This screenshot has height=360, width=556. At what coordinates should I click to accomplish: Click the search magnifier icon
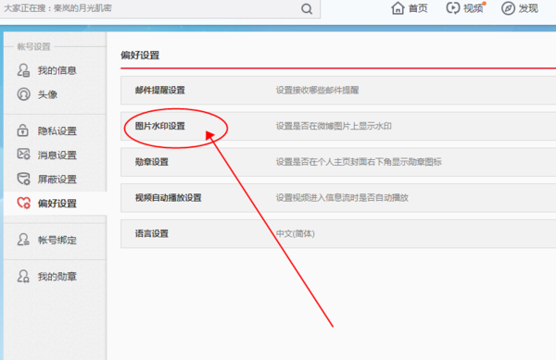pos(307,8)
